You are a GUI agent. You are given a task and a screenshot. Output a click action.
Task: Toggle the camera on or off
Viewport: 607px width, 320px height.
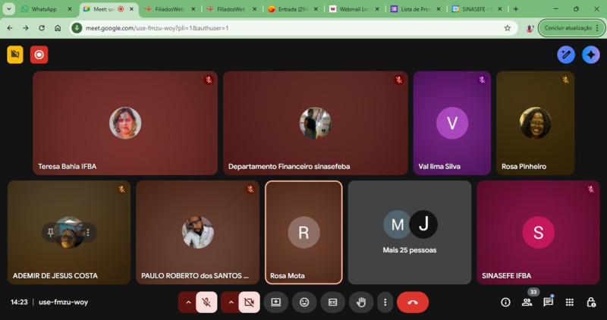point(248,302)
